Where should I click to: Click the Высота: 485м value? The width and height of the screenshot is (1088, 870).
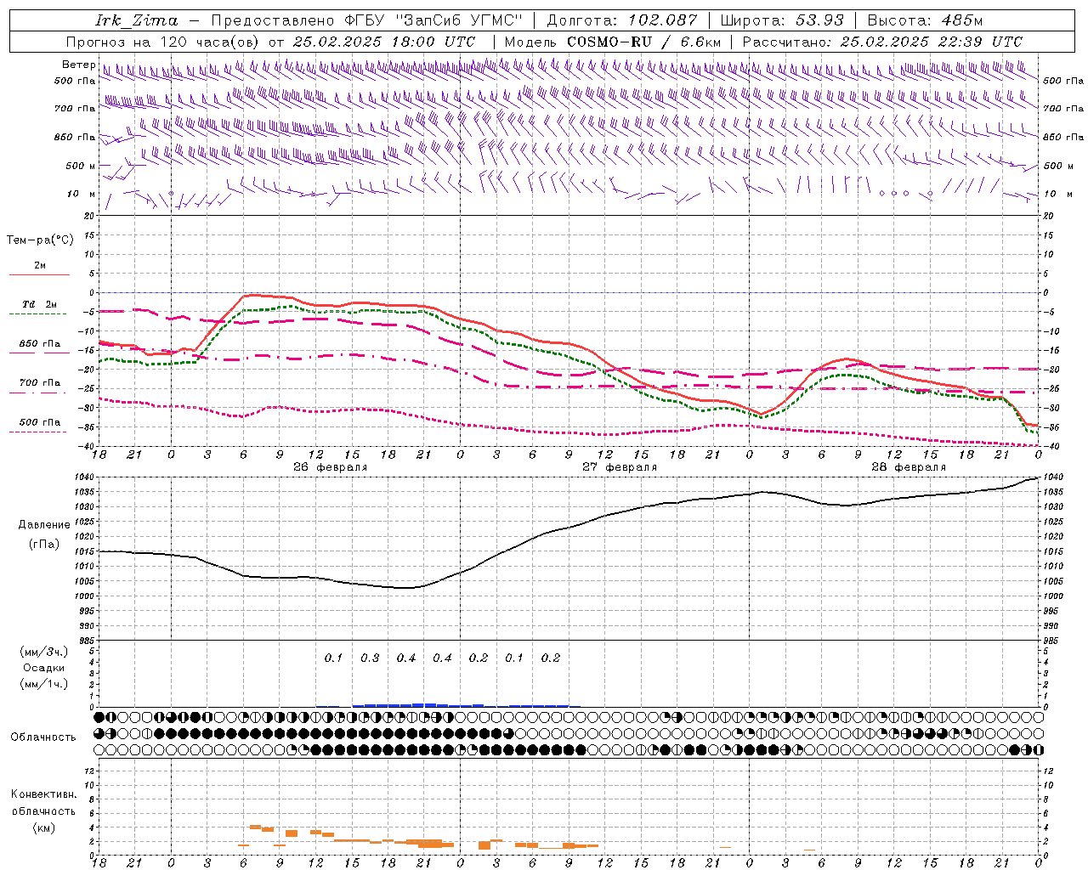click(x=924, y=20)
